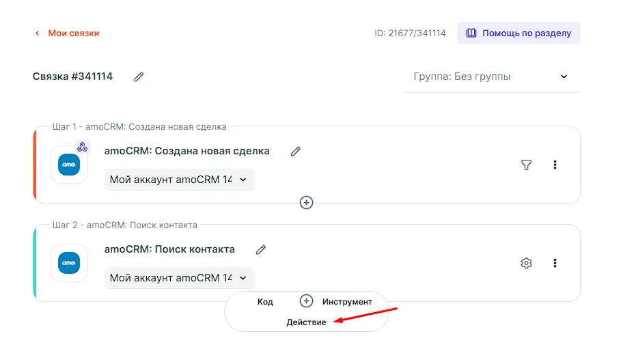Choose the Код option
Screen dimensions: 623x349
(265, 301)
